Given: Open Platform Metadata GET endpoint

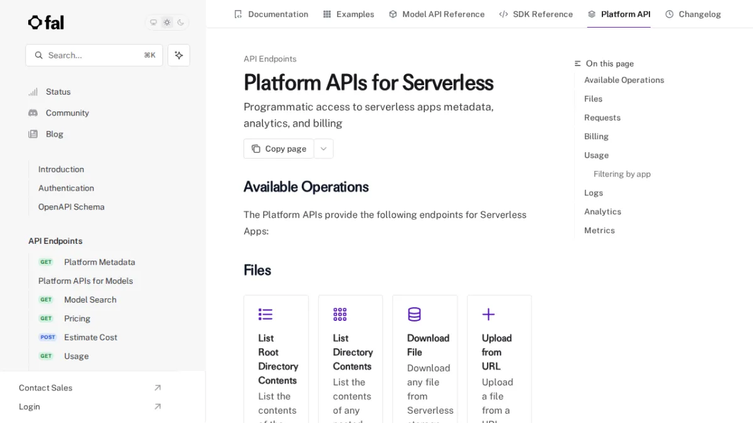Looking at the screenshot, I should point(99,262).
